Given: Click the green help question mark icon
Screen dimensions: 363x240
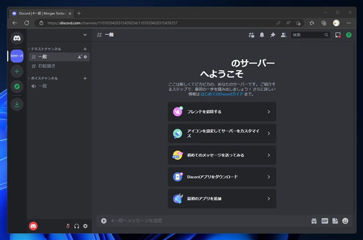Looking at the screenshot, I should (x=349, y=35).
